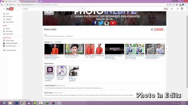Click the create a playlist now link
The width and height of the screenshot is (188, 105).
[97, 88]
